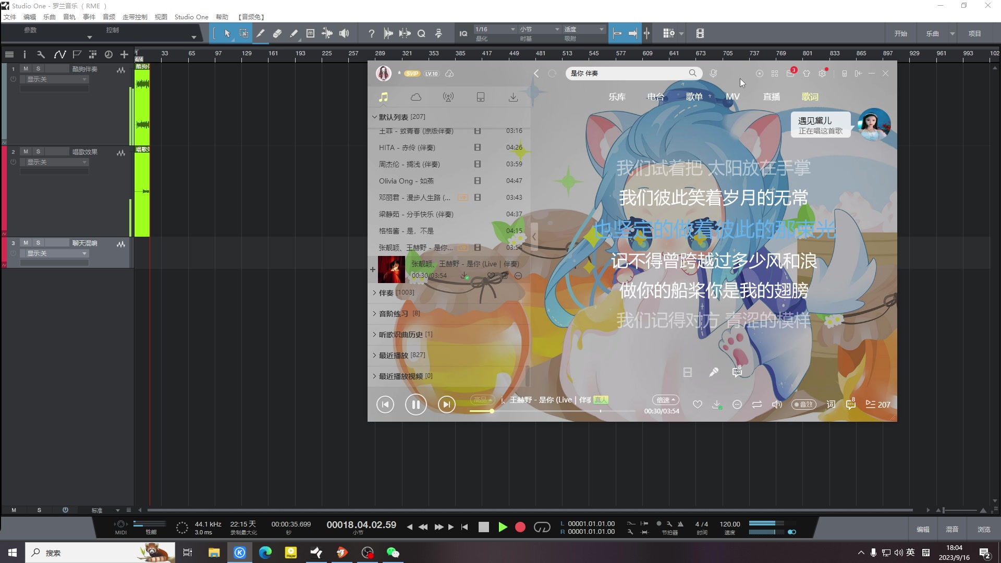The width and height of the screenshot is (1001, 563).
Task: Open the 文件 menu
Action: click(10, 17)
